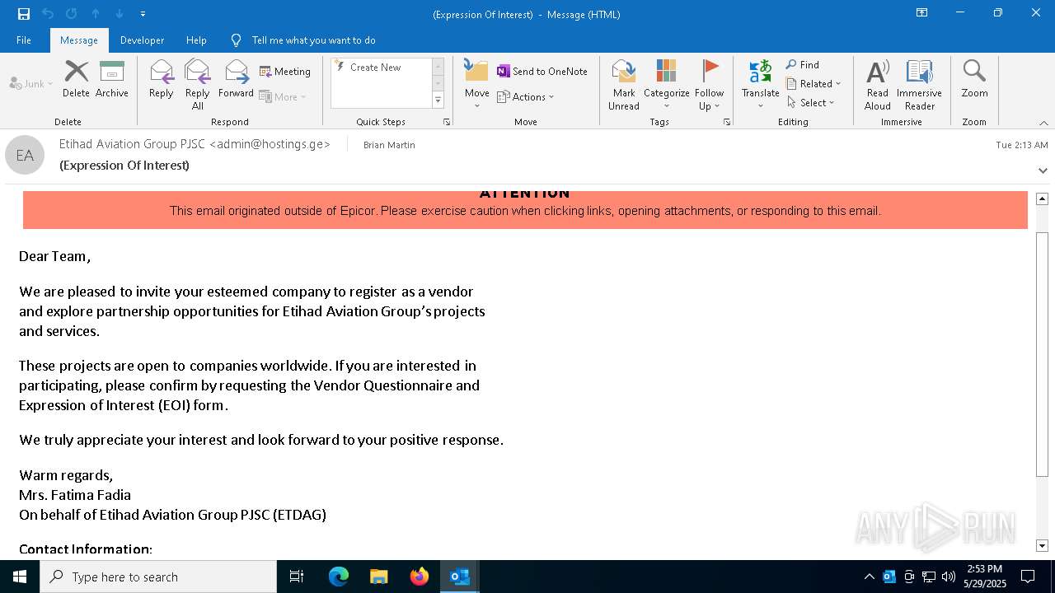
Task: Open the File tab
Action: coord(24,40)
